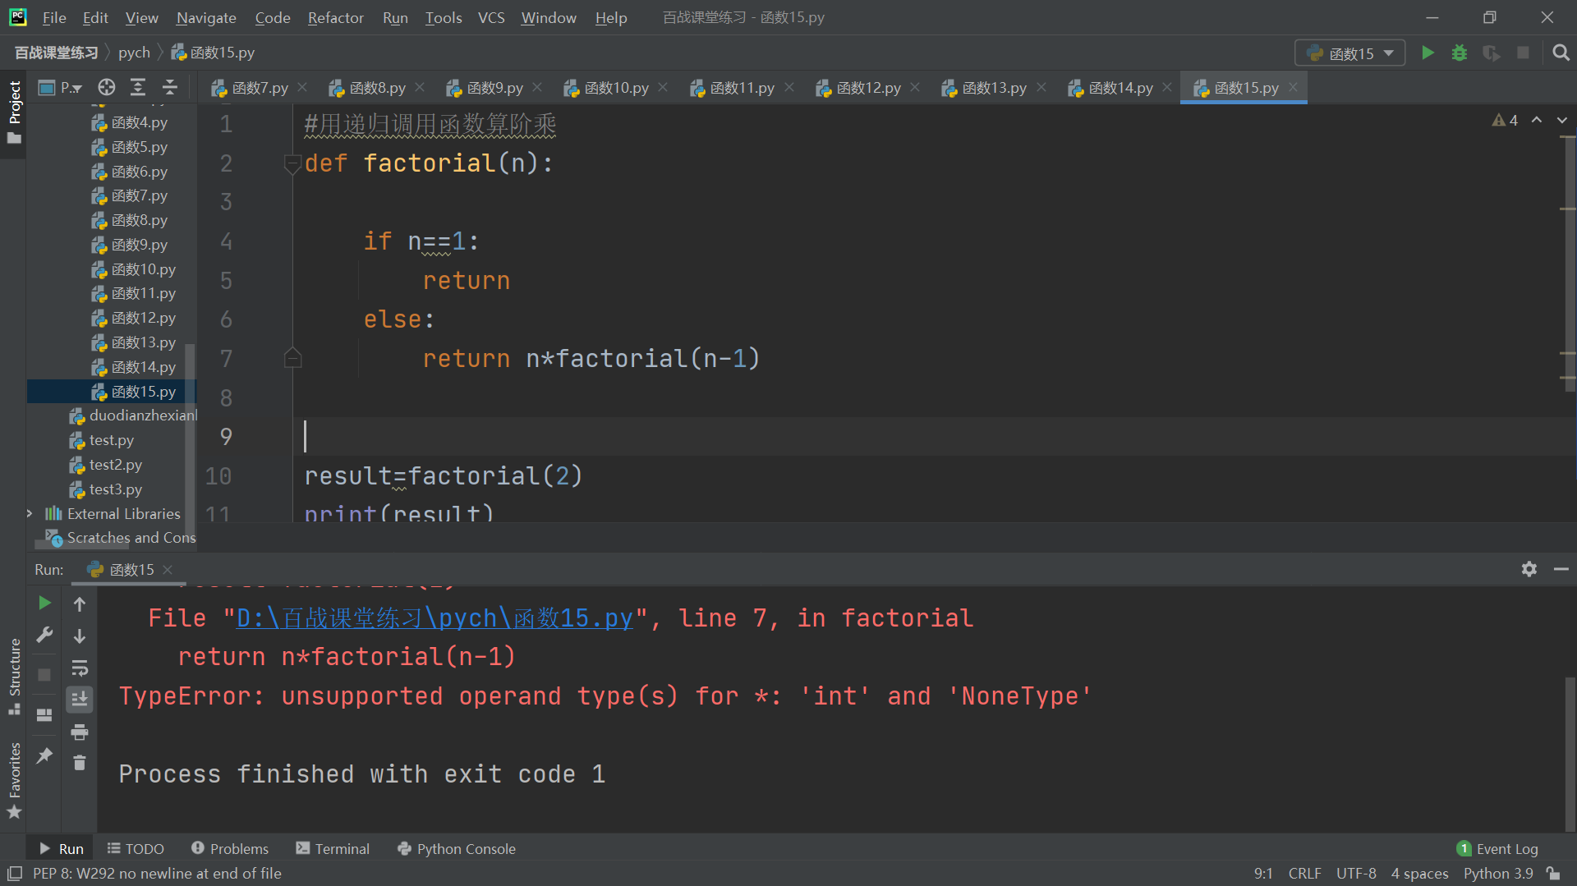Hide the Run tool window with minus icon

click(1561, 569)
